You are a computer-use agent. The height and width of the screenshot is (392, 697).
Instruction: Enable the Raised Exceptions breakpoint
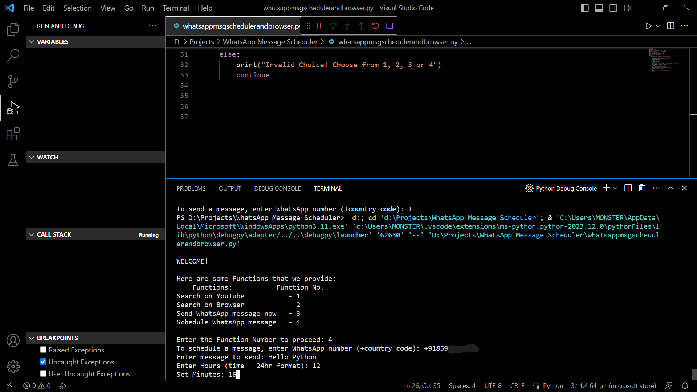pos(43,350)
